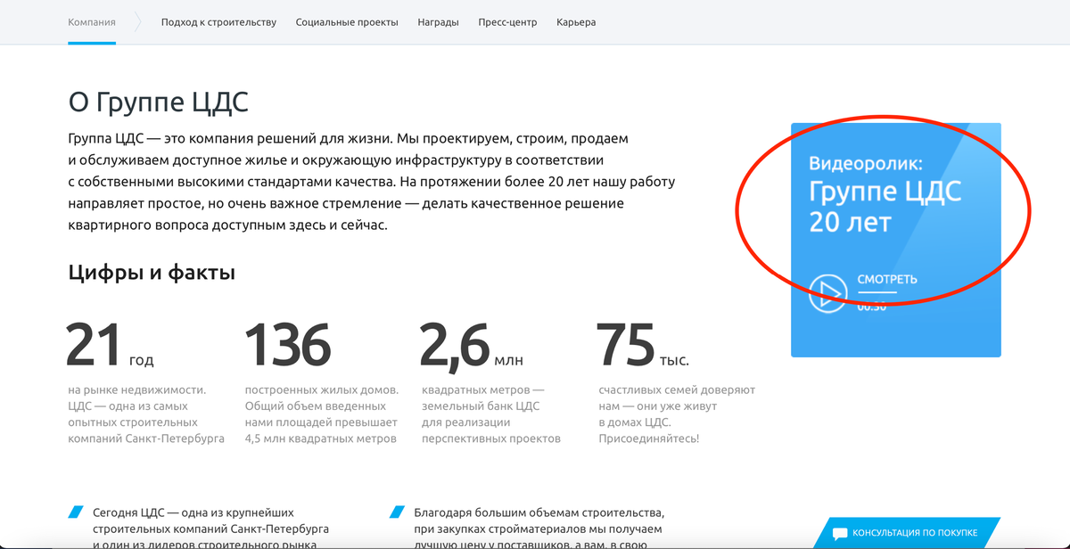Go to the Карьера page
The image size is (1070, 549).
click(576, 21)
